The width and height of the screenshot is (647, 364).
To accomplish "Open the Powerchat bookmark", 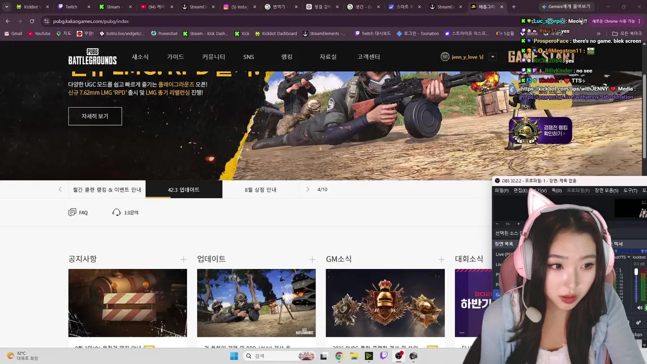I will [164, 33].
